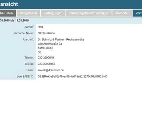Click the Wissmannstraße 3a street line
The height and width of the screenshot is (115, 142).
[50, 44]
